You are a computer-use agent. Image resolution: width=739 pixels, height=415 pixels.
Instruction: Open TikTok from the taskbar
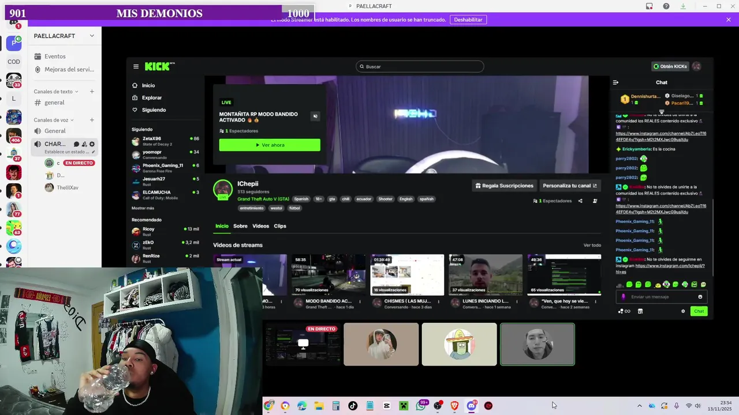(353, 406)
